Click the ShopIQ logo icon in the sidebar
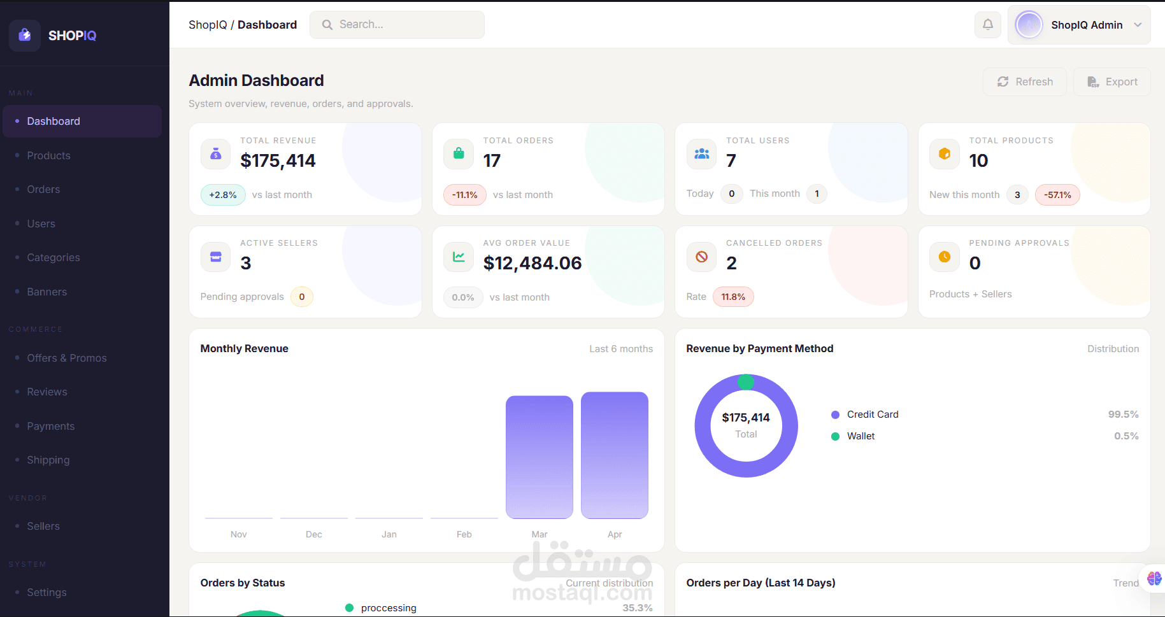This screenshot has width=1165, height=617. tap(25, 35)
